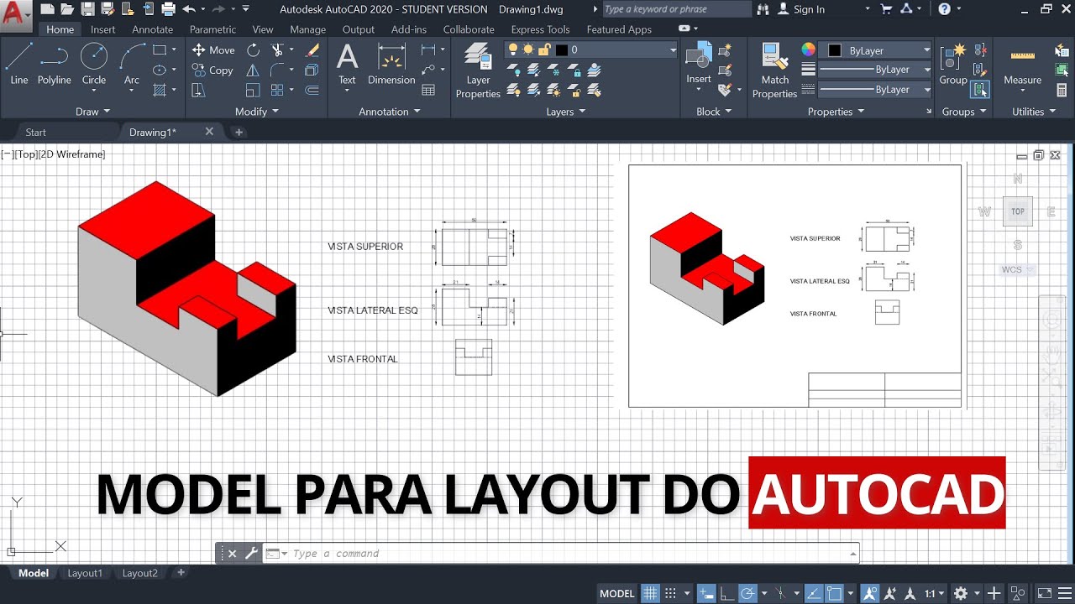
Task: Click the Hatch tool icon
Action: (x=160, y=90)
